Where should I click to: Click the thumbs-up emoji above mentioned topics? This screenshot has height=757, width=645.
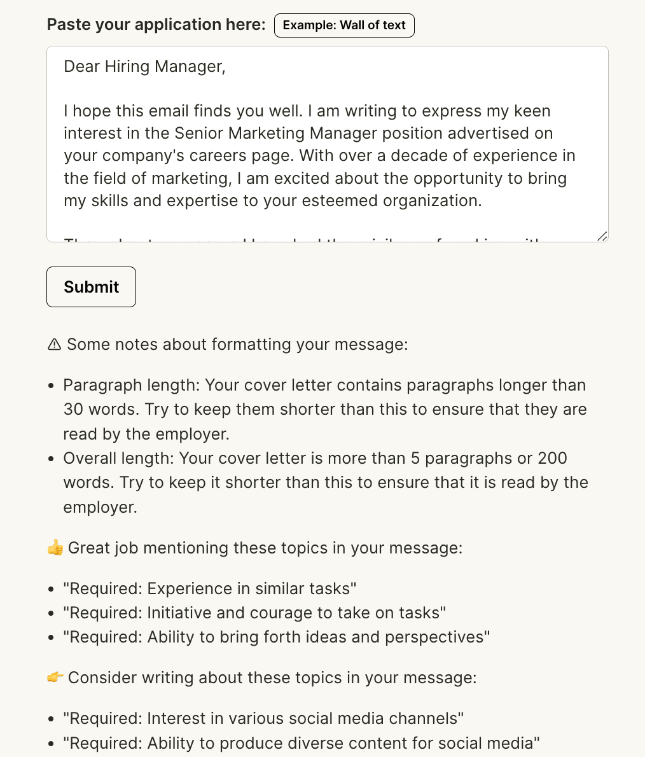click(x=55, y=548)
